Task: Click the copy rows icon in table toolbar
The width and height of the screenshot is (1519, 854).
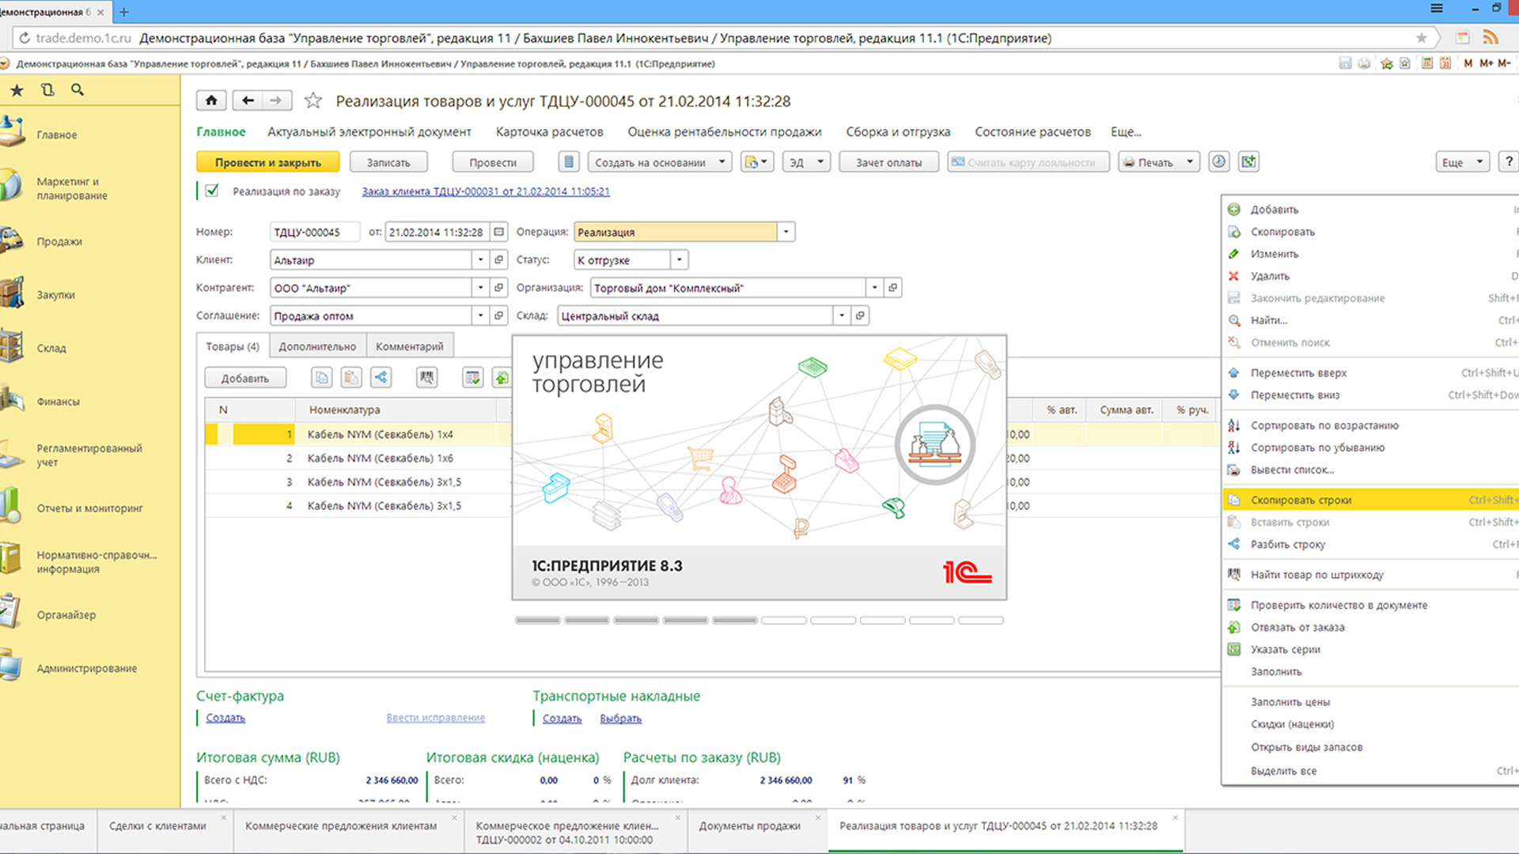Action: 321,378
